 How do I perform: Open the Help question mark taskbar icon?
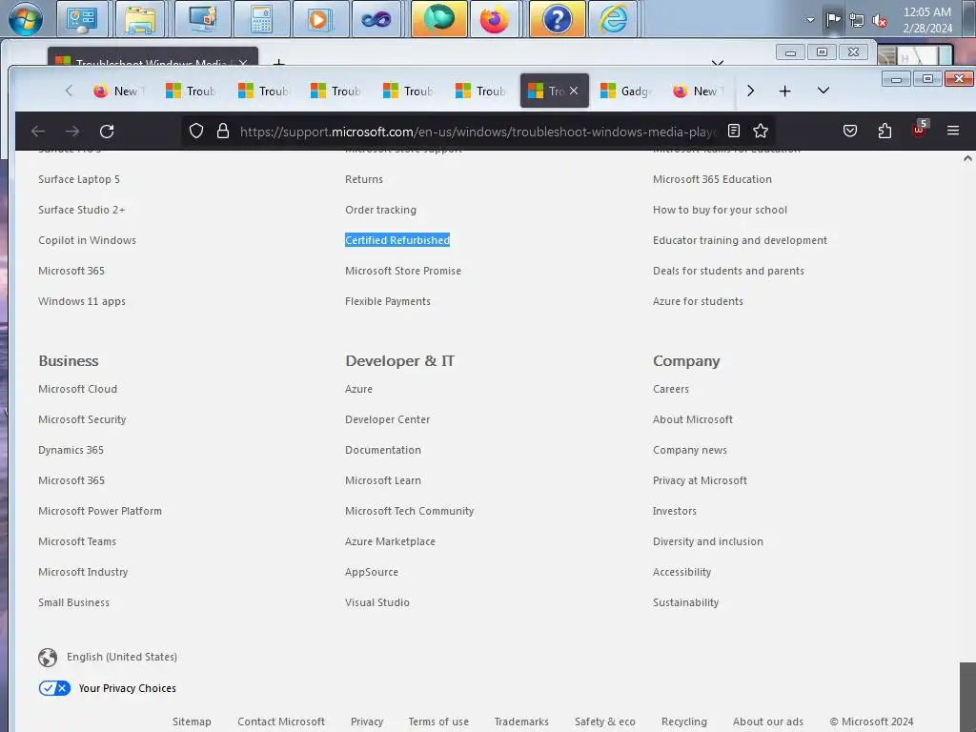[x=557, y=19]
